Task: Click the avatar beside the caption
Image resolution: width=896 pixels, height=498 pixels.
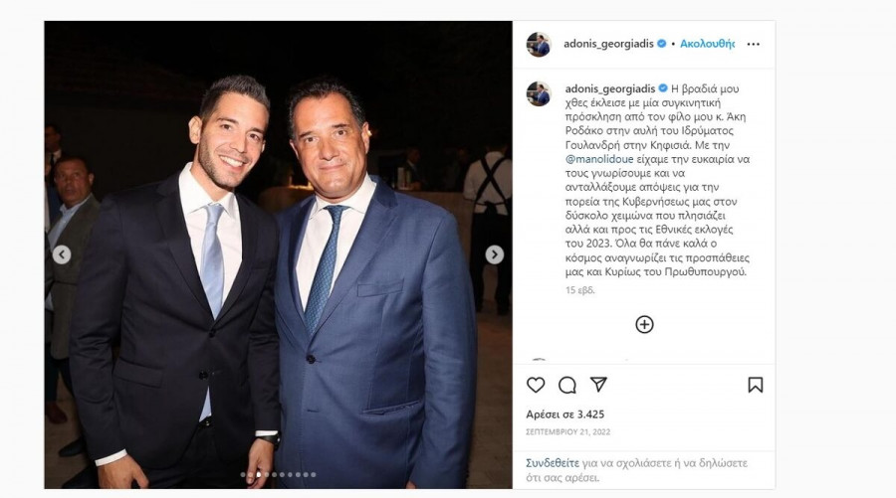Action: point(539,93)
